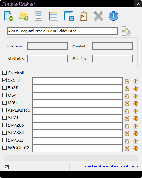Click the MD5 hash output field
The image size is (142, 178).
point(77,104)
